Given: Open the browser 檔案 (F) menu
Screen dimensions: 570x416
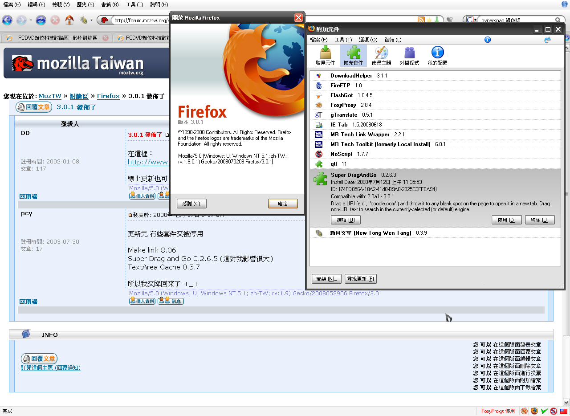Looking at the screenshot, I should 12,4.
